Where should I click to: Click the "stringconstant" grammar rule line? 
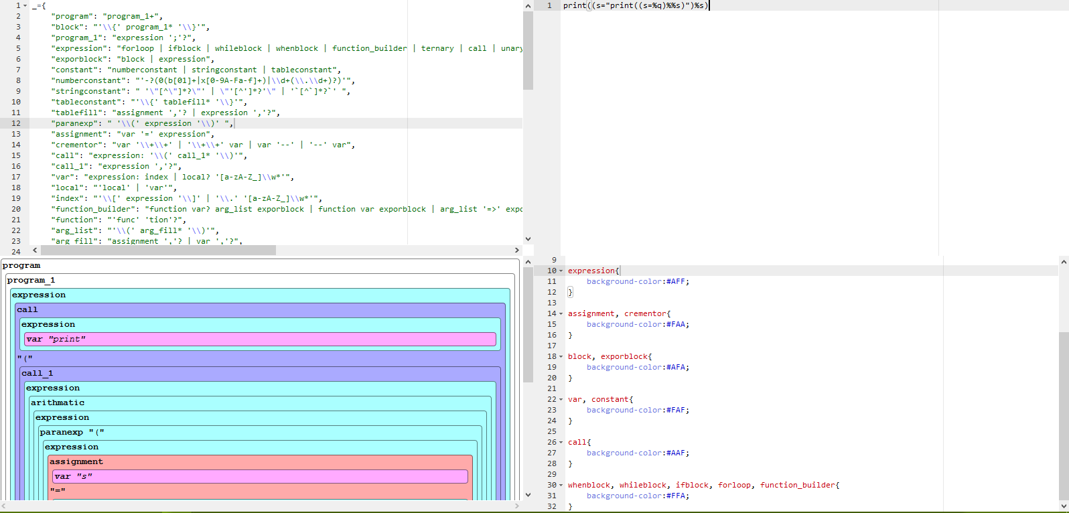tap(201, 91)
